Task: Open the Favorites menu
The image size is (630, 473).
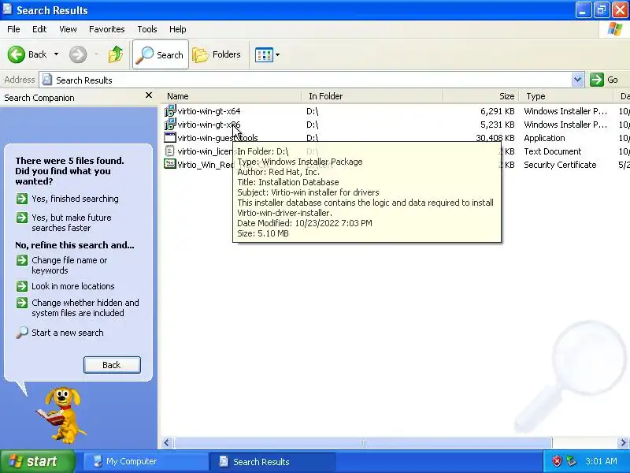Action: point(107,29)
